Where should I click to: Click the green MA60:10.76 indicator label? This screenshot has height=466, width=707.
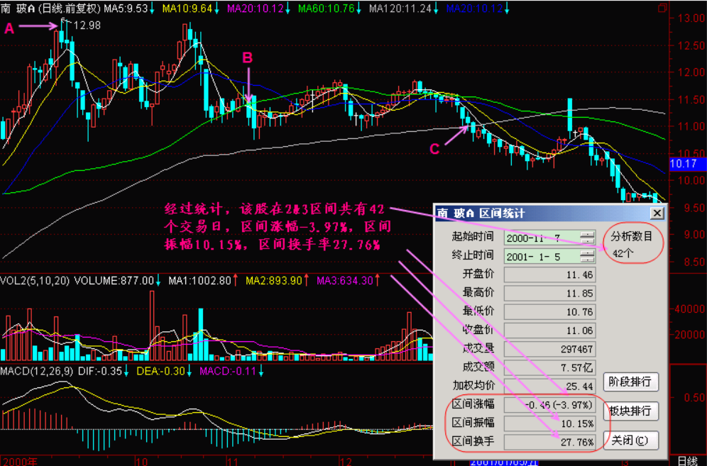324,9
